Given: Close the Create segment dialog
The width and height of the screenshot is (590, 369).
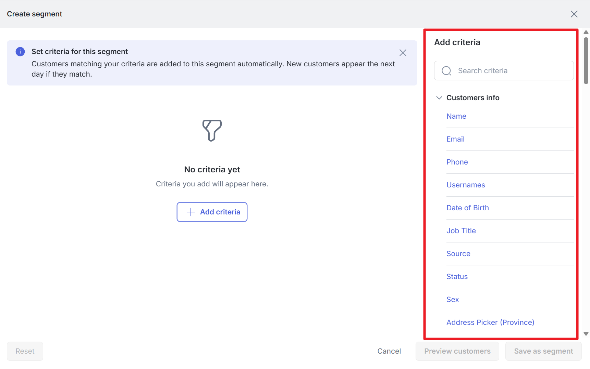Looking at the screenshot, I should pyautogui.click(x=574, y=14).
